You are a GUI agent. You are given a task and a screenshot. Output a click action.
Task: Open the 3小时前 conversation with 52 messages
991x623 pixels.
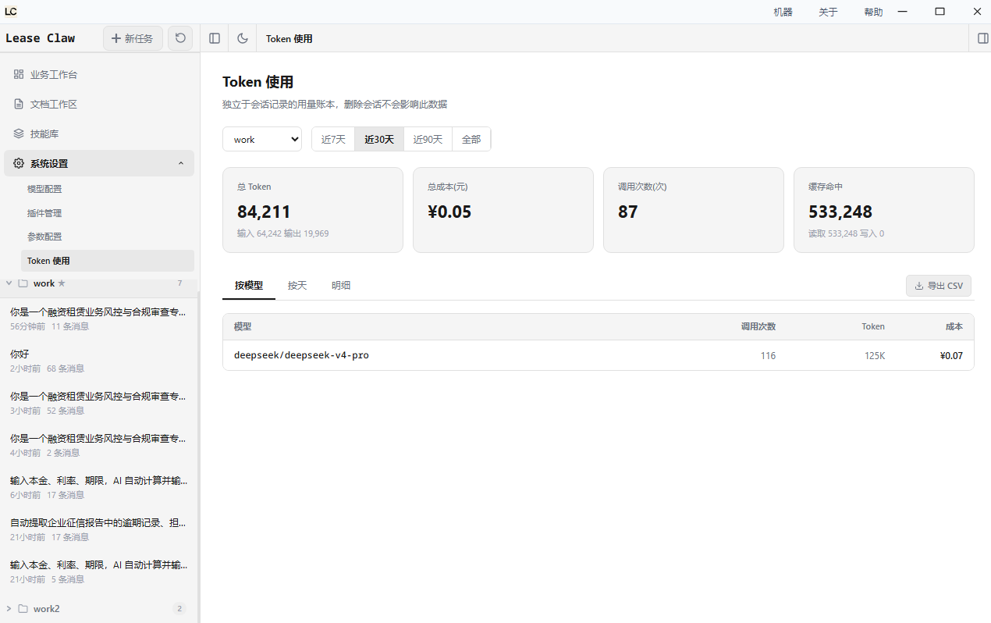(99, 403)
